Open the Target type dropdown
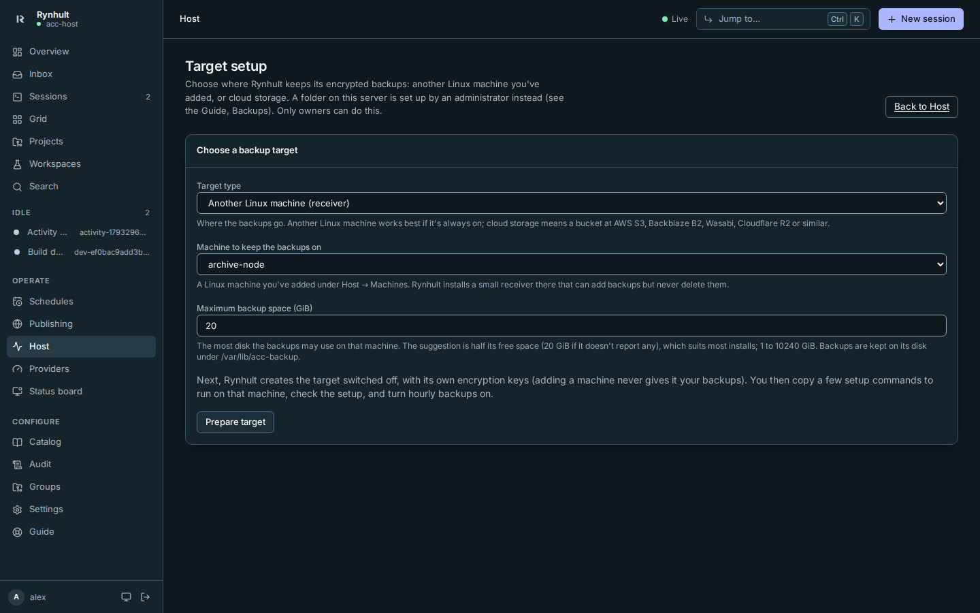 572,203
